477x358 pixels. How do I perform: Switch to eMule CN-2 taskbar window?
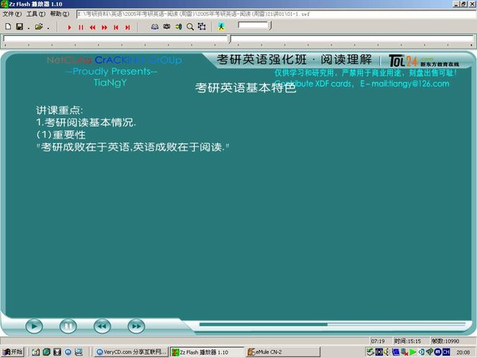click(x=283, y=352)
